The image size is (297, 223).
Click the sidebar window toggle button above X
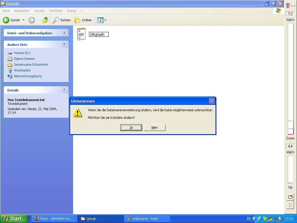point(290,197)
